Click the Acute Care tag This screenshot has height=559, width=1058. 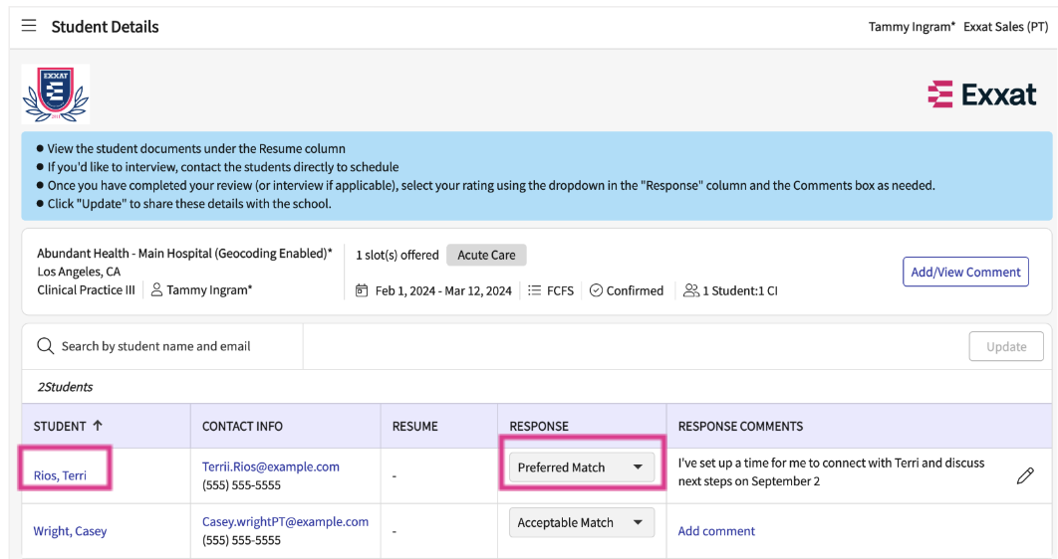pyautogui.click(x=486, y=255)
